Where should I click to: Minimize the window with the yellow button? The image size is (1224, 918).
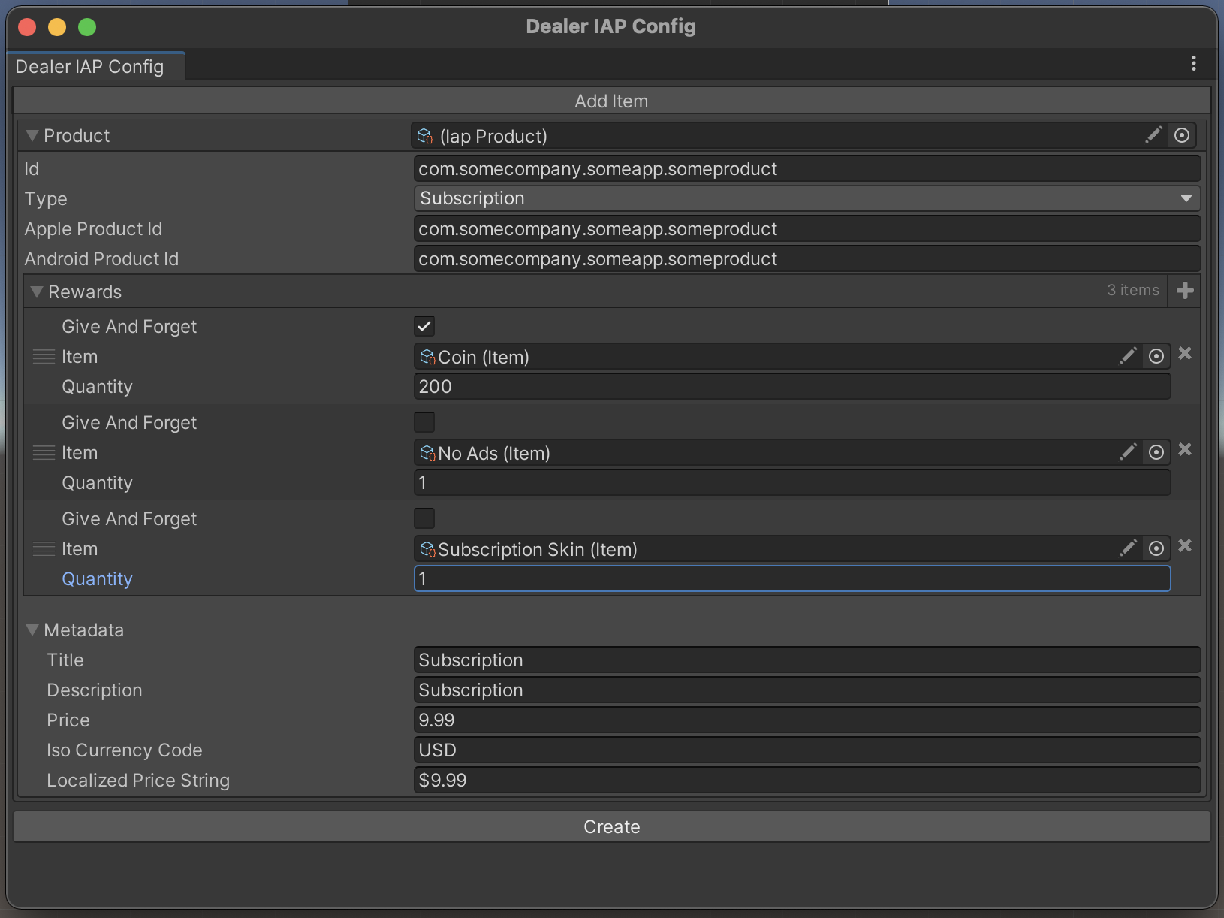(57, 27)
